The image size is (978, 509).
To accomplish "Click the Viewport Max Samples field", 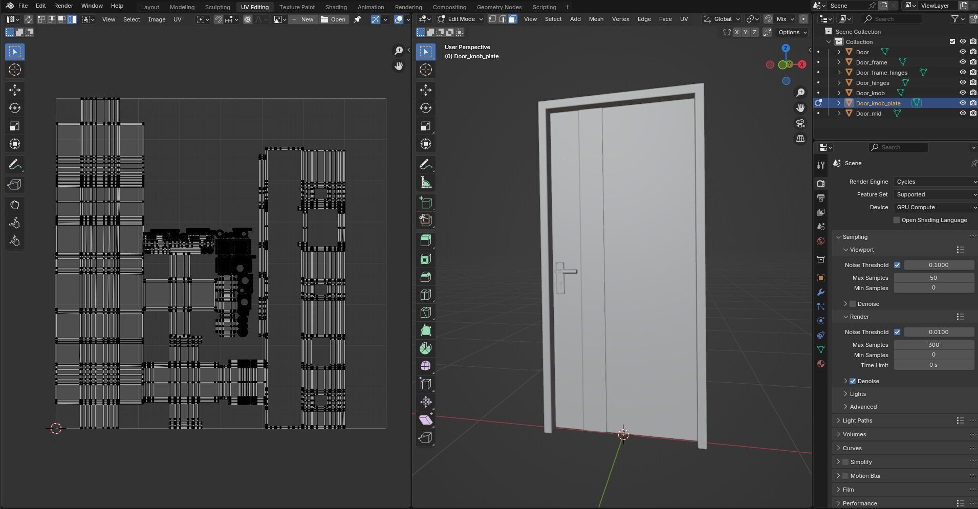I will coord(933,278).
